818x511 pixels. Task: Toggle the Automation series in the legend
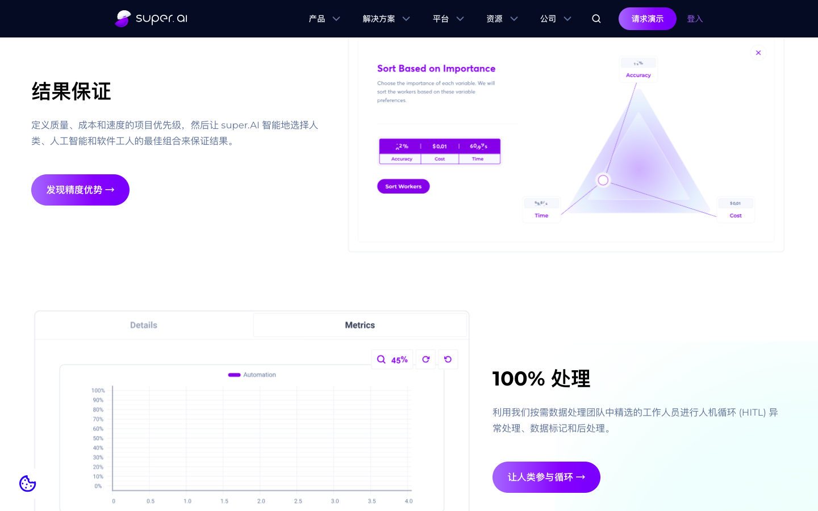[252, 375]
